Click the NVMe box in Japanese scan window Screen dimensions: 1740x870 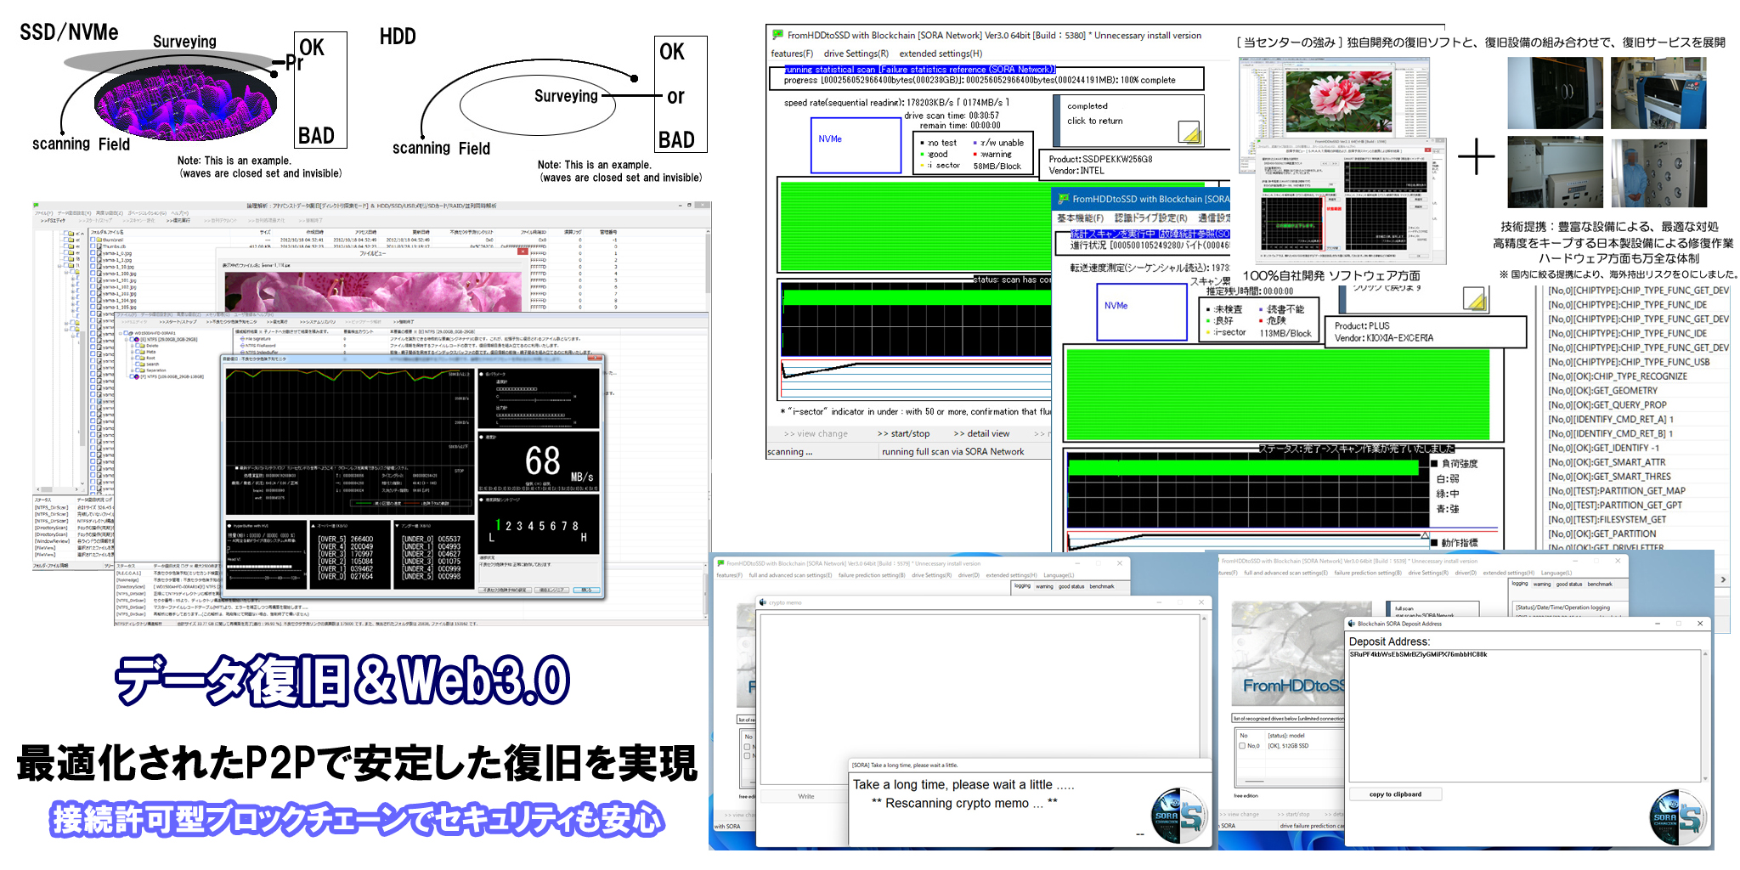click(x=1142, y=312)
